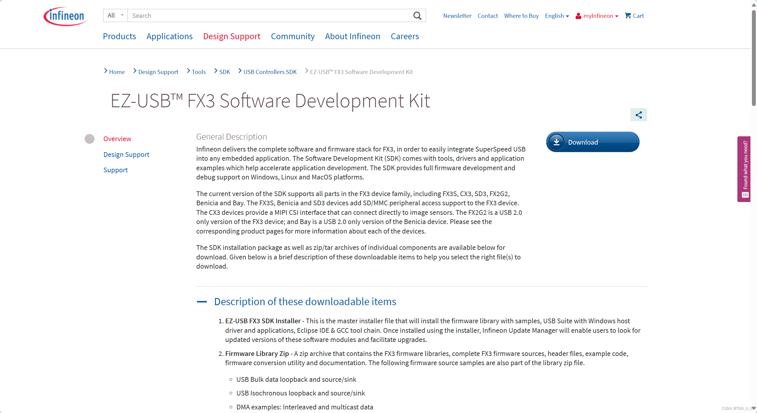
Task: Click the scrollbar up arrow
Action: 753,5
